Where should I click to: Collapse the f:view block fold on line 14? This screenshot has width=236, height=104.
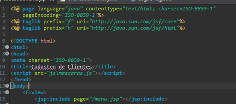pos(7,92)
